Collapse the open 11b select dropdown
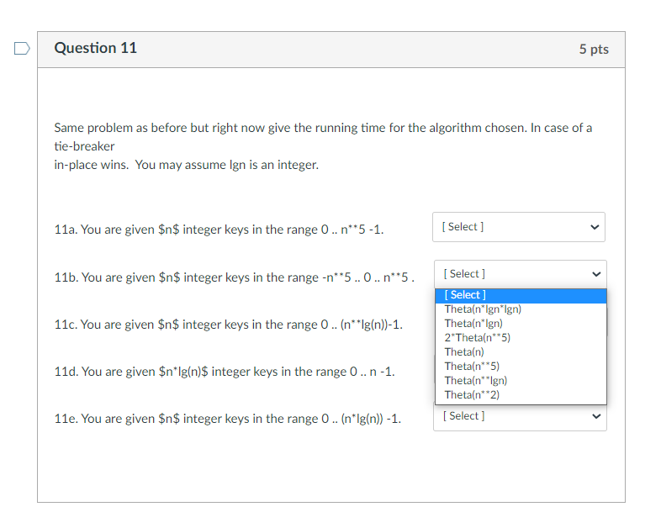 tap(521, 274)
